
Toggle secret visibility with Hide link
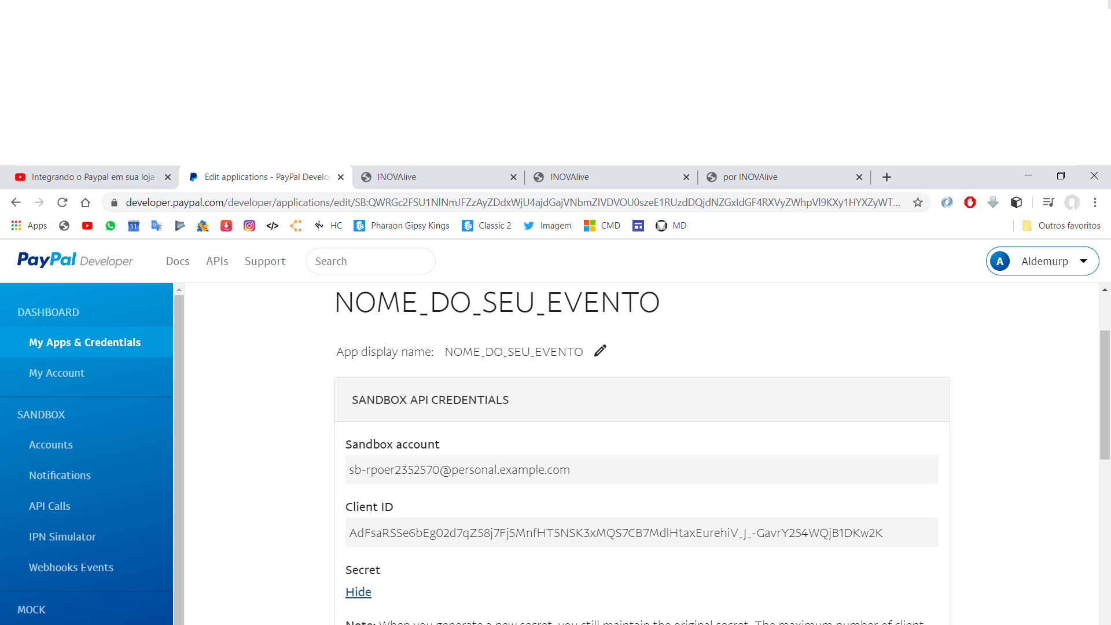(x=358, y=592)
